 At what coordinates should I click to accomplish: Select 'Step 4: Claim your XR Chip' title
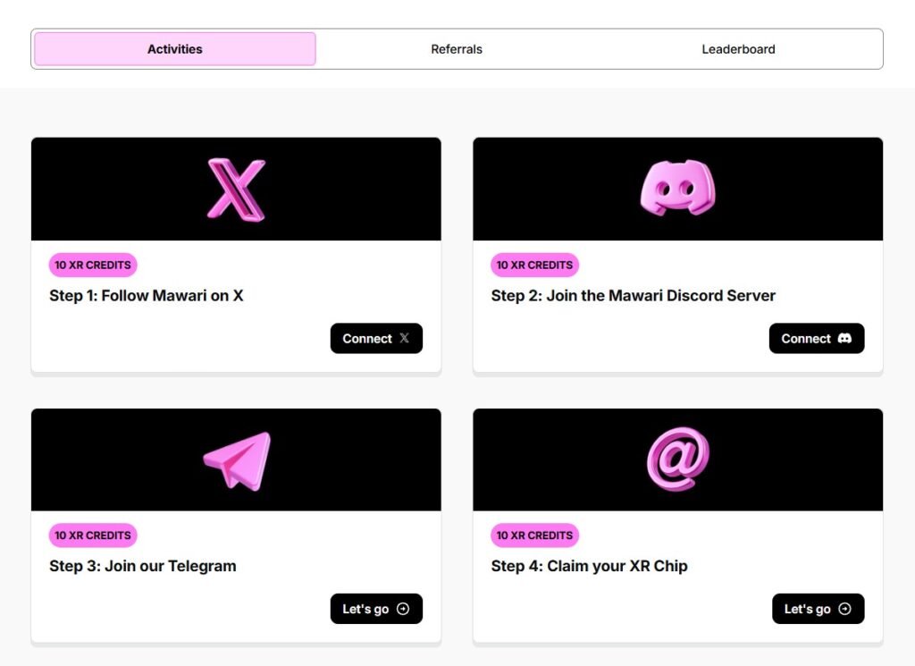click(x=589, y=566)
